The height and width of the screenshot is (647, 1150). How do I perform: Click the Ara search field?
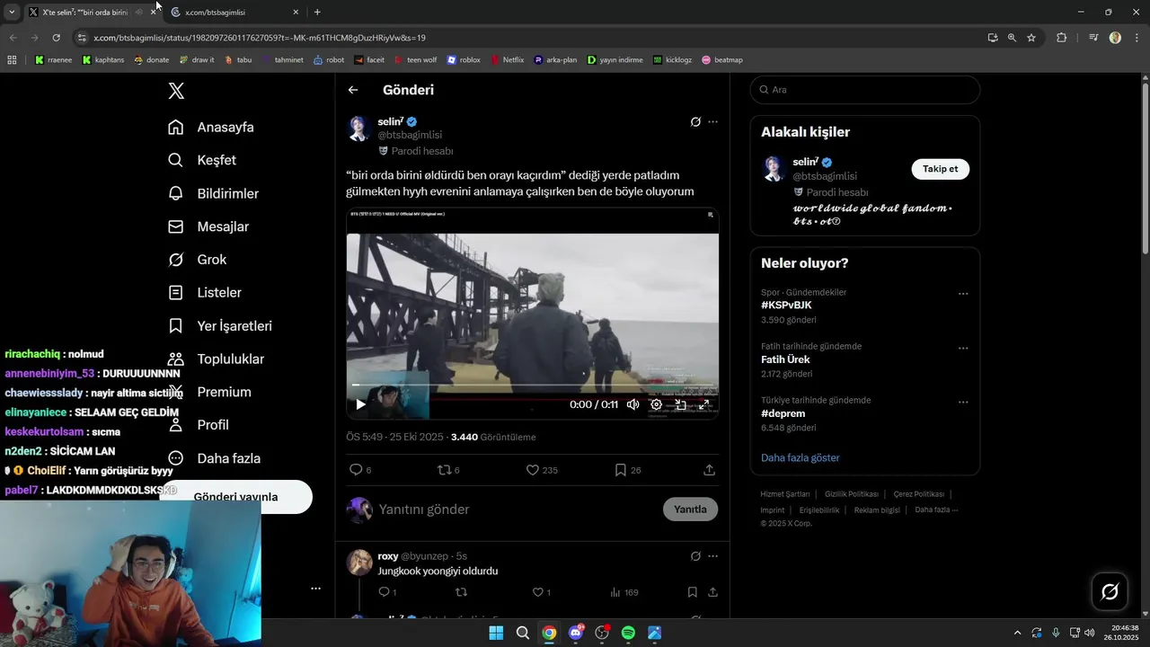tap(864, 90)
